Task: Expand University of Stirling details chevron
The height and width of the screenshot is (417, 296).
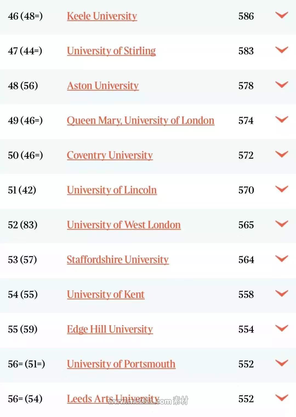Action: (281, 50)
